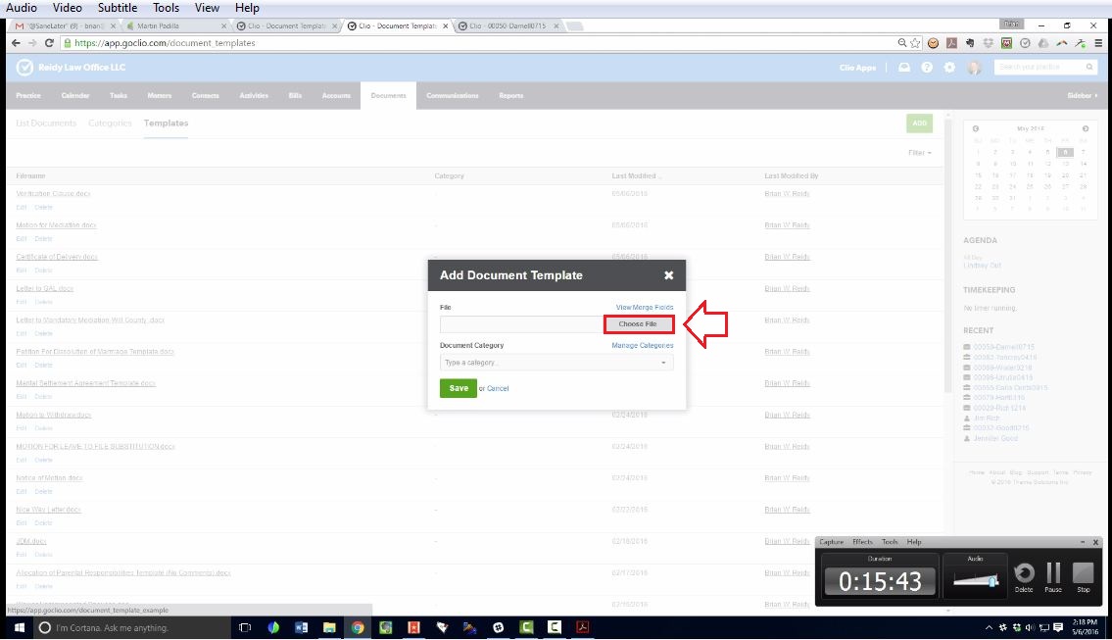Click the bookmark star icon

pyautogui.click(x=915, y=43)
